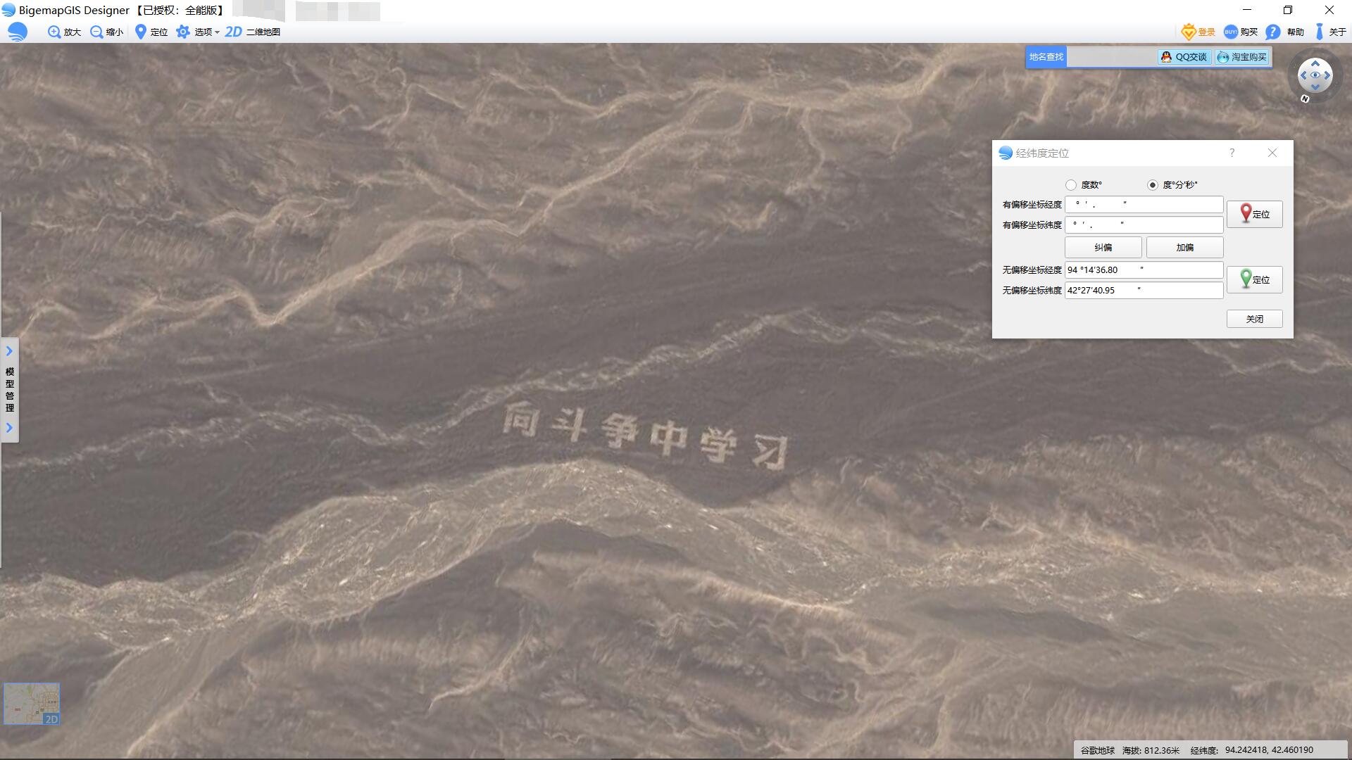Image resolution: width=1352 pixels, height=760 pixels.
Task: Select the decimal degrees (度数°) radio button
Action: pyautogui.click(x=1071, y=185)
